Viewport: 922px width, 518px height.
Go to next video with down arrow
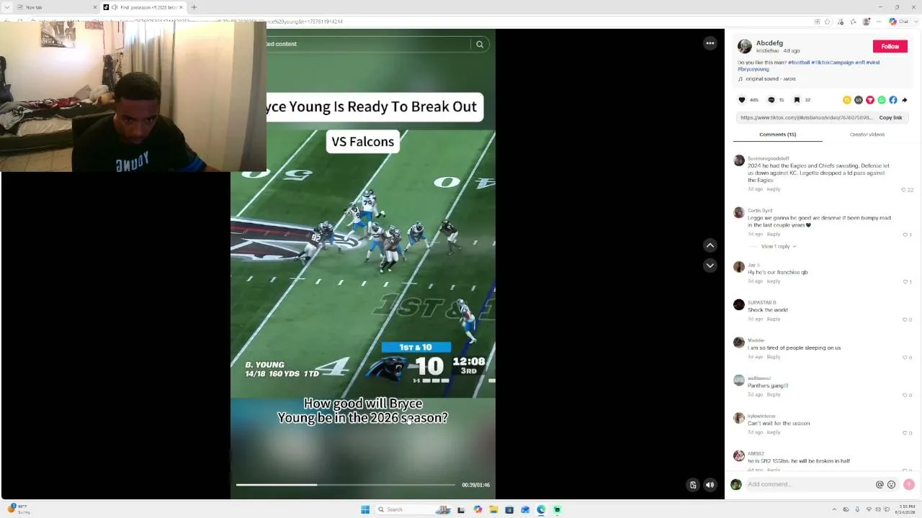pyautogui.click(x=710, y=265)
